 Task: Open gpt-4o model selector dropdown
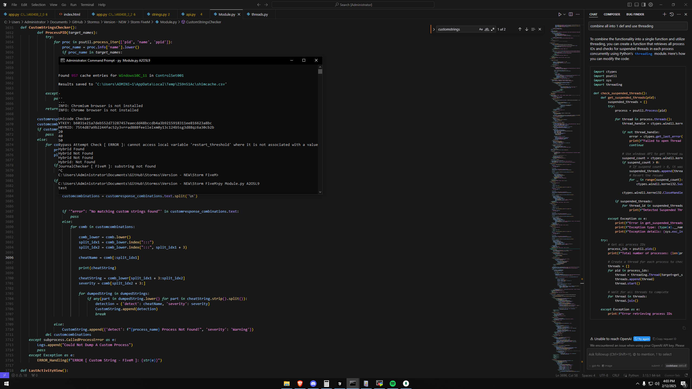(x=594, y=366)
